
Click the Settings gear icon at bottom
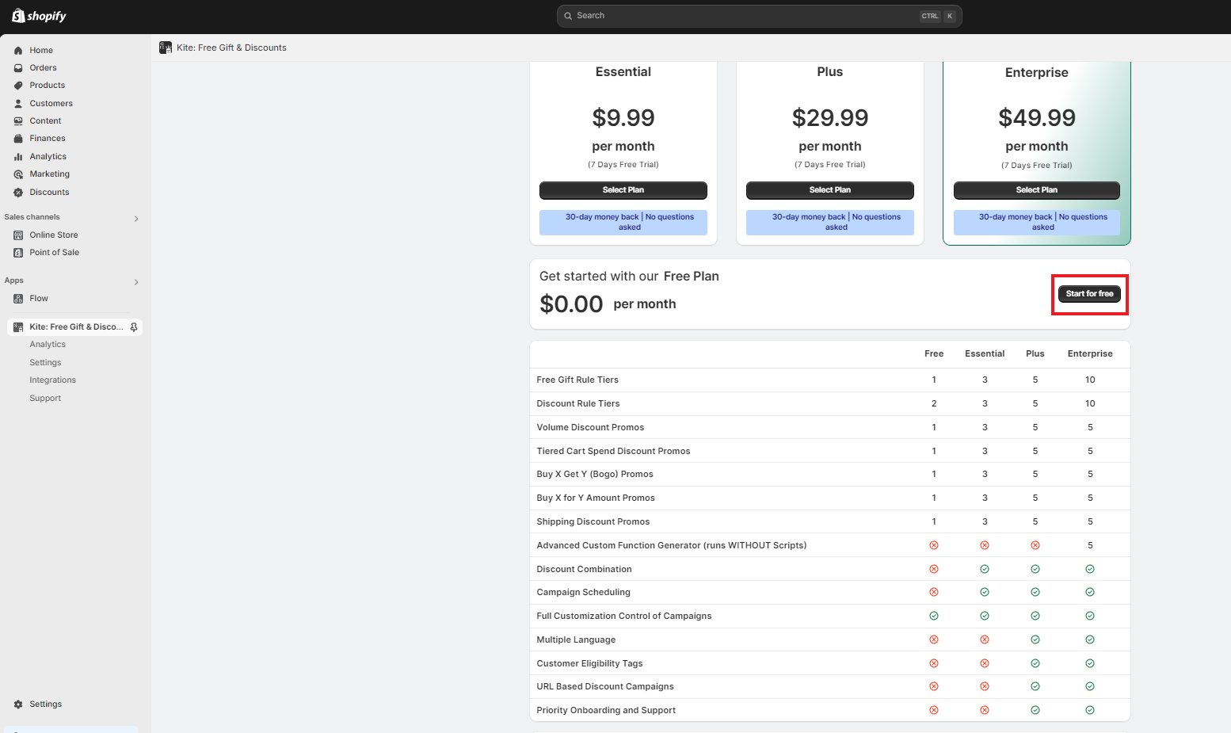click(x=18, y=704)
